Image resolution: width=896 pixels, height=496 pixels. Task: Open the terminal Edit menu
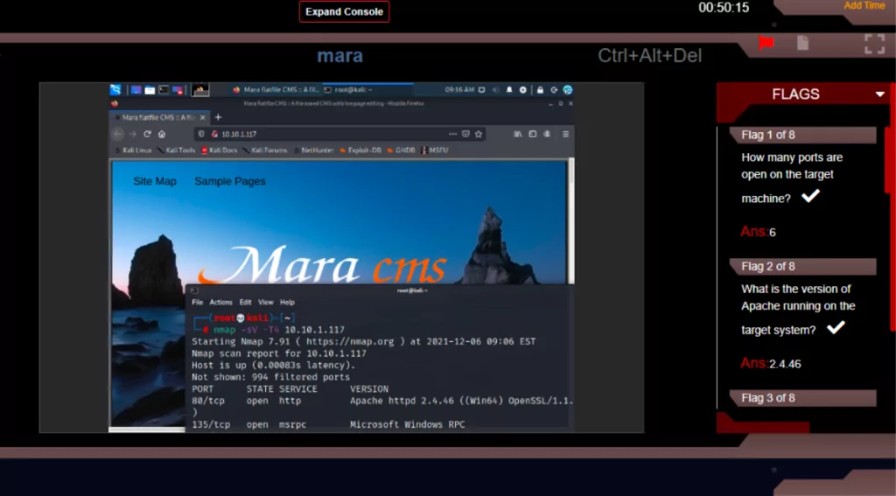tap(245, 303)
